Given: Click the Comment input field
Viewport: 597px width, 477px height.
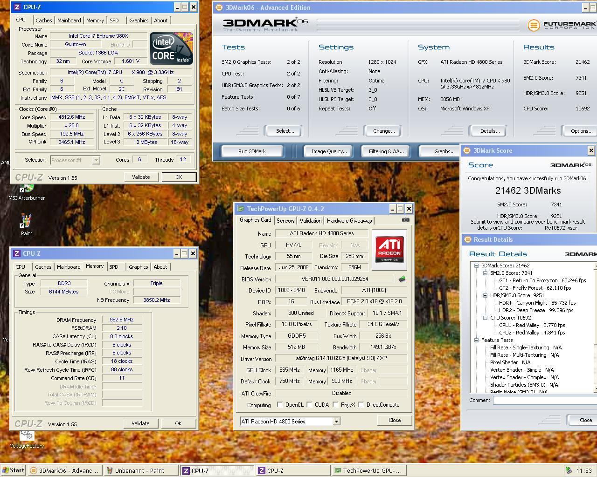Looking at the screenshot, I should (545, 400).
